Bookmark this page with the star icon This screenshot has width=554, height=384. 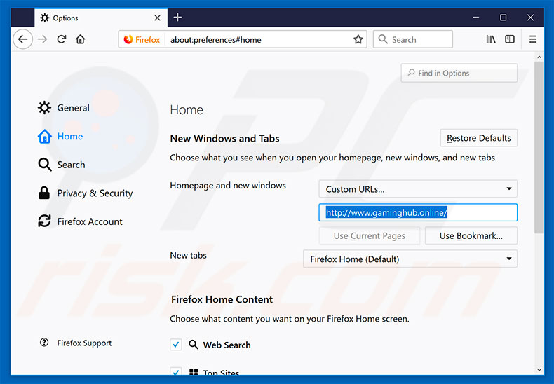(358, 39)
